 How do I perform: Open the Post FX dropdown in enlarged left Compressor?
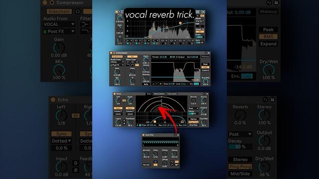[59, 31]
